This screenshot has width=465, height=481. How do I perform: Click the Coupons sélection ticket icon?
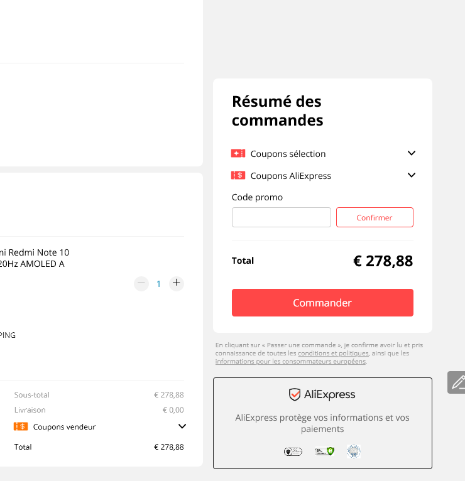pos(238,154)
